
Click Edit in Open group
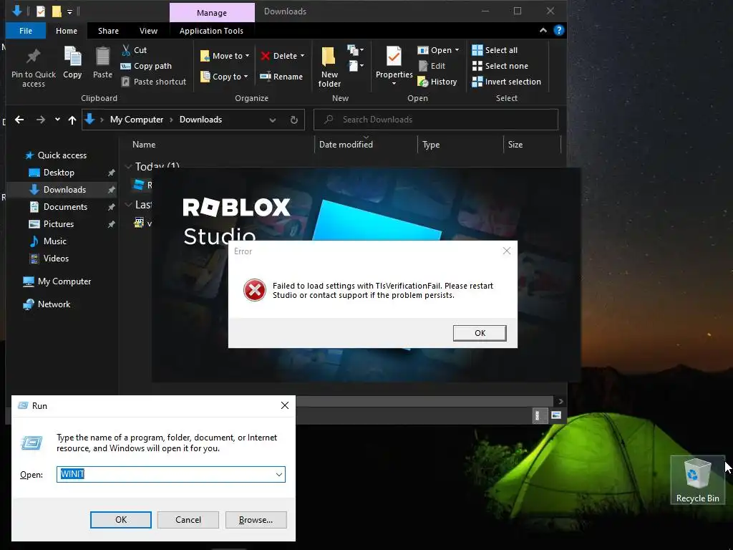432,66
